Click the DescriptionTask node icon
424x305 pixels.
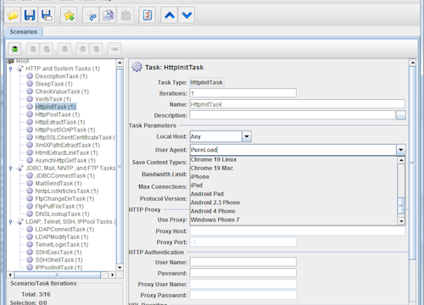pos(30,76)
